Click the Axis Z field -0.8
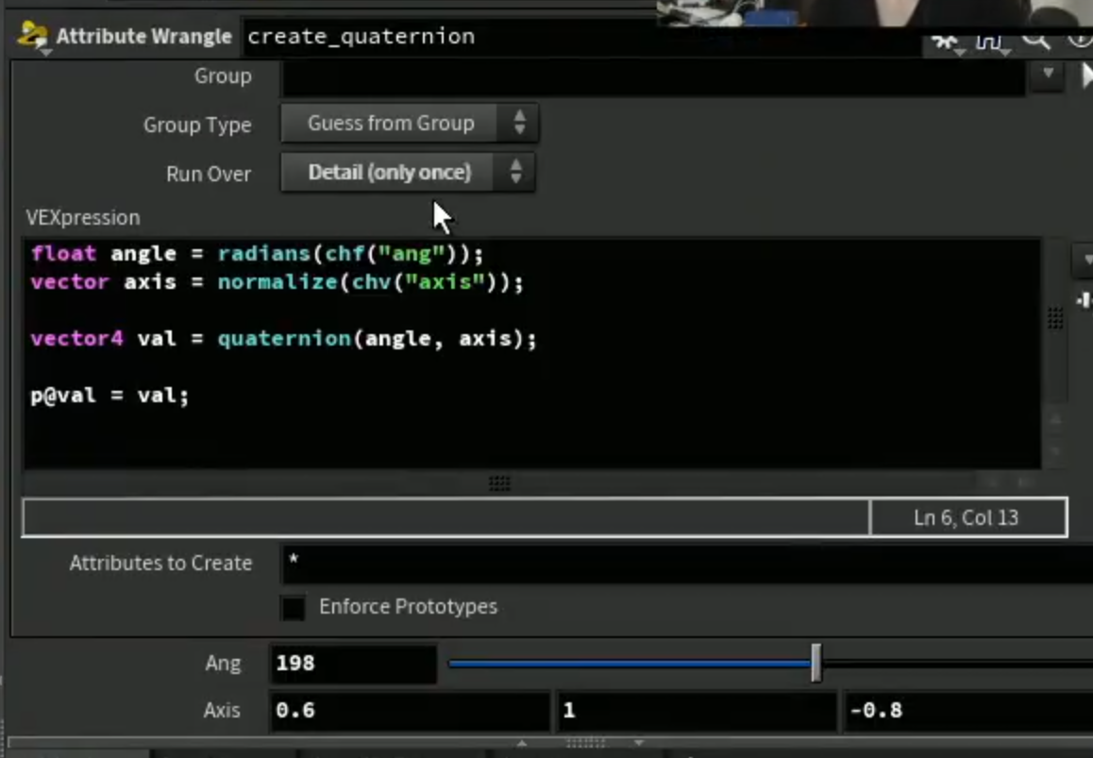Viewport: 1093px width, 758px height. [x=968, y=711]
